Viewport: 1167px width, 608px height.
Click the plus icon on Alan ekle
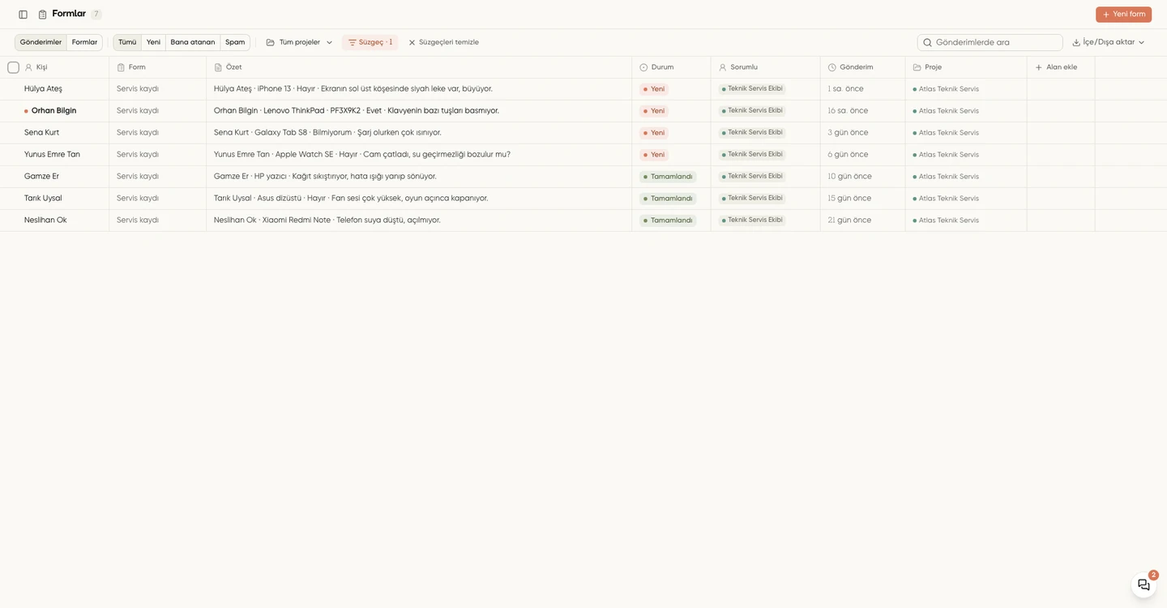[1039, 67]
